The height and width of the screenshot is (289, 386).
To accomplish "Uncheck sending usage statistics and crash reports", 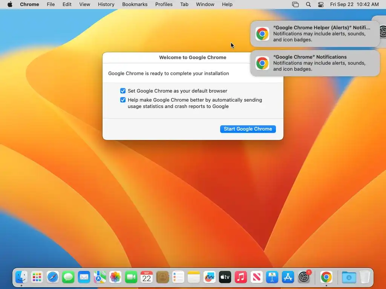I will tap(123, 100).
